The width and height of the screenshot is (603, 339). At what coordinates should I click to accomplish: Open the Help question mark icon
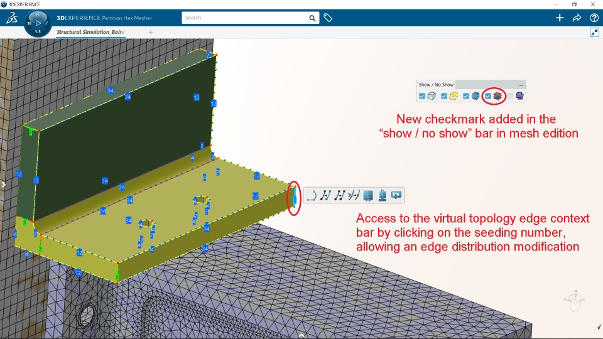(x=594, y=18)
